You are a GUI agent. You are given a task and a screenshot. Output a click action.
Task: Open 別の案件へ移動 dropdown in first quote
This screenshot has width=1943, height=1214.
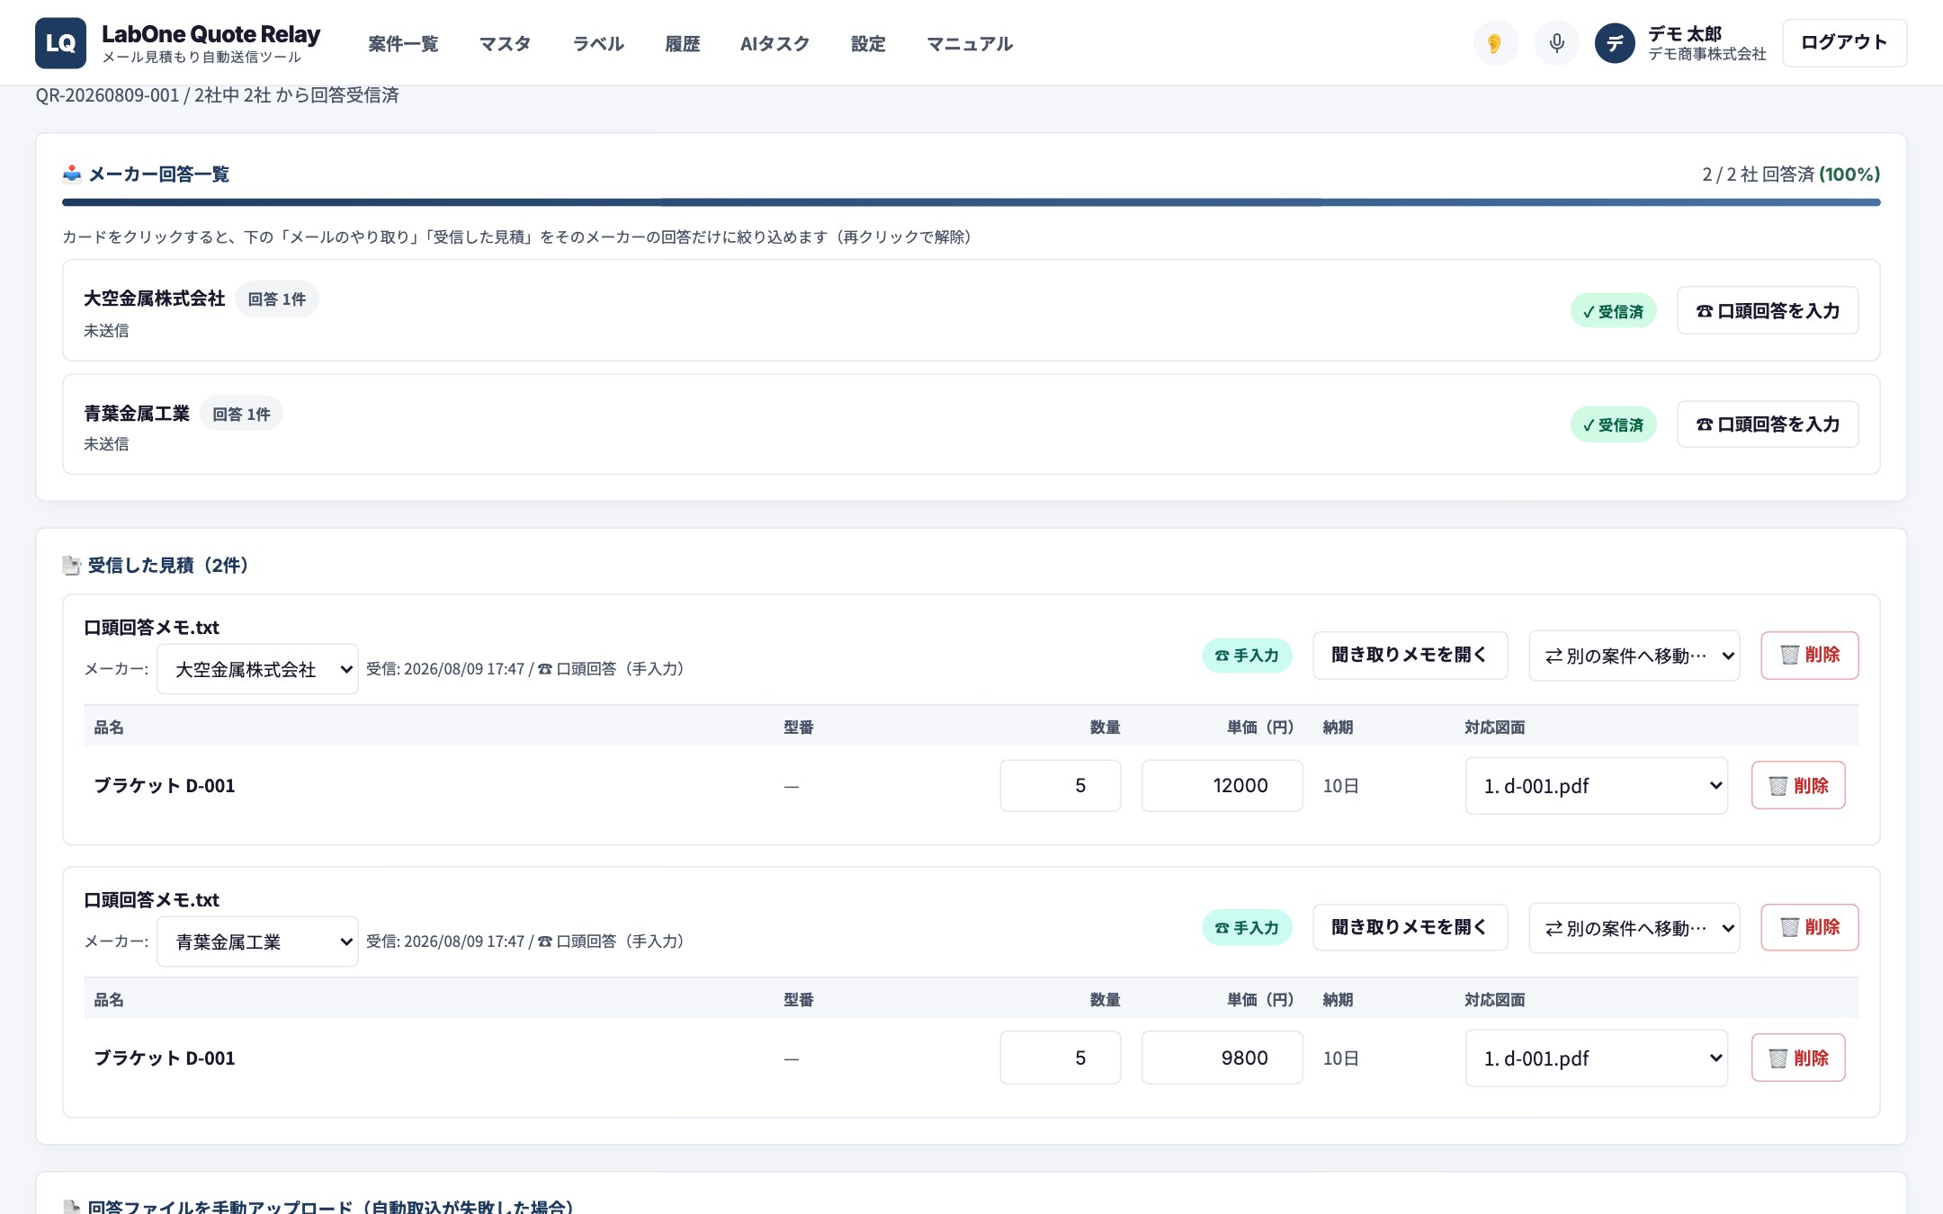point(1634,656)
